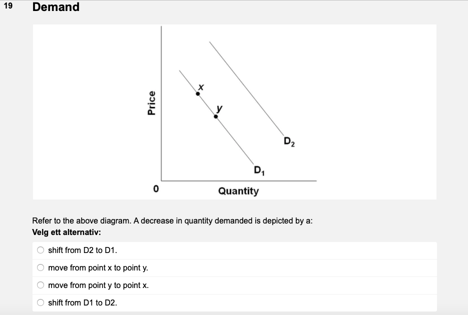Click the D2 curve label in the diagram

(289, 141)
